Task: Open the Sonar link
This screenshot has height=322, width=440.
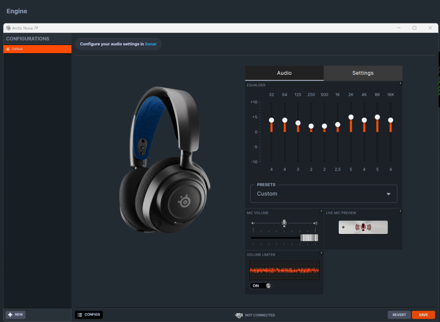Action: (151, 44)
